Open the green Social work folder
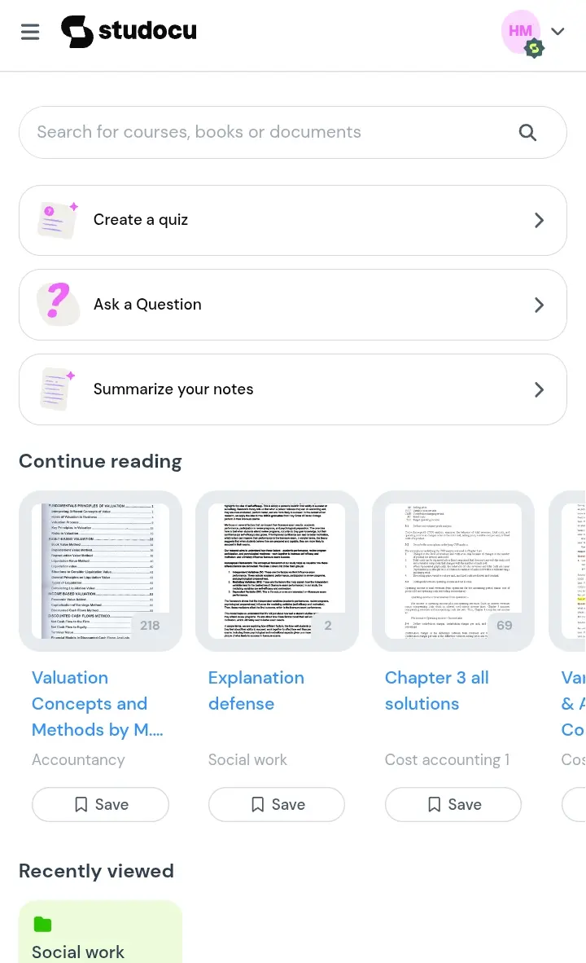The width and height of the screenshot is (586, 963). pos(101,932)
